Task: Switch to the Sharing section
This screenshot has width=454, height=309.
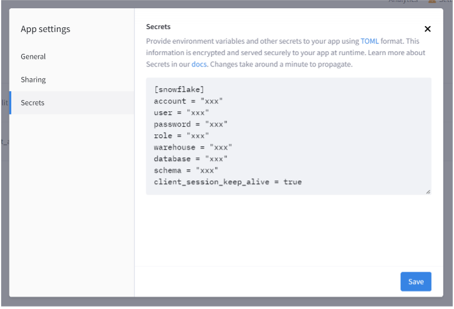Action: pyautogui.click(x=72, y=79)
